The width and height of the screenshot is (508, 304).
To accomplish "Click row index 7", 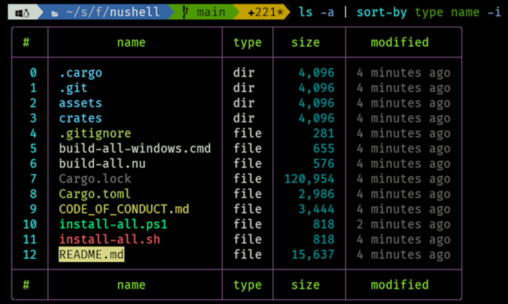I will click(33, 179).
